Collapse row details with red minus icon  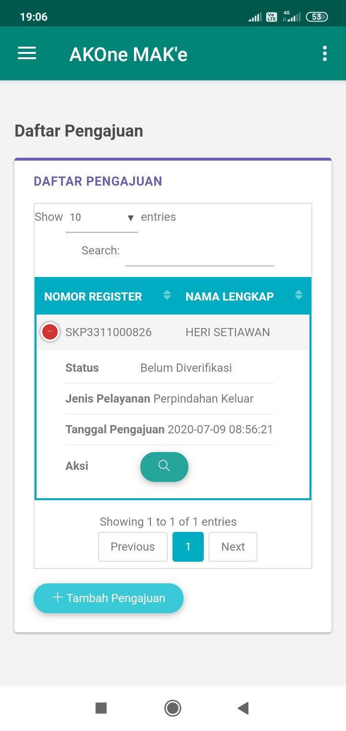pos(50,332)
